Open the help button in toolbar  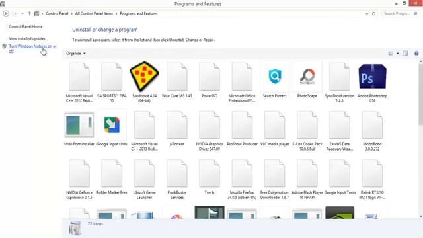[x=416, y=53]
